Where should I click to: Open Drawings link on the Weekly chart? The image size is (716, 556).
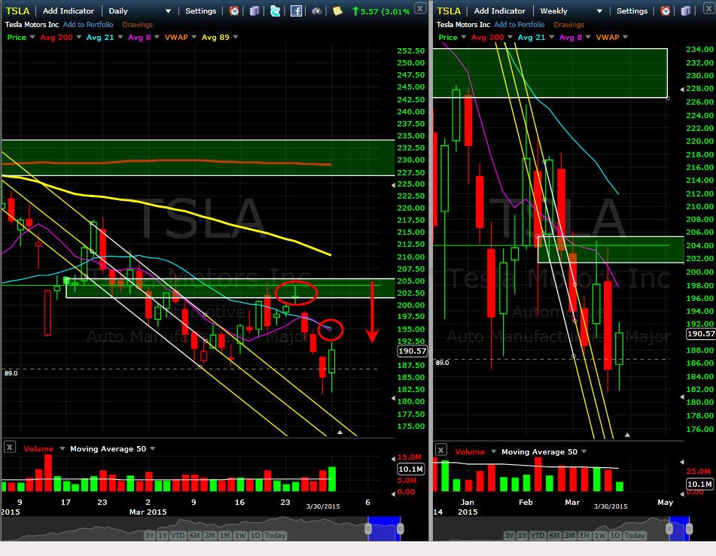(568, 25)
